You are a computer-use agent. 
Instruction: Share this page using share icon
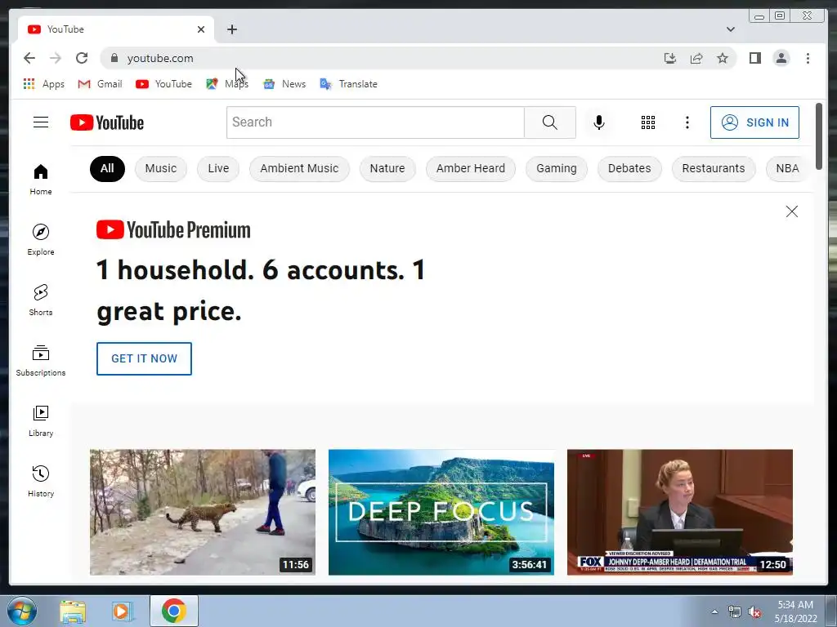click(x=696, y=58)
